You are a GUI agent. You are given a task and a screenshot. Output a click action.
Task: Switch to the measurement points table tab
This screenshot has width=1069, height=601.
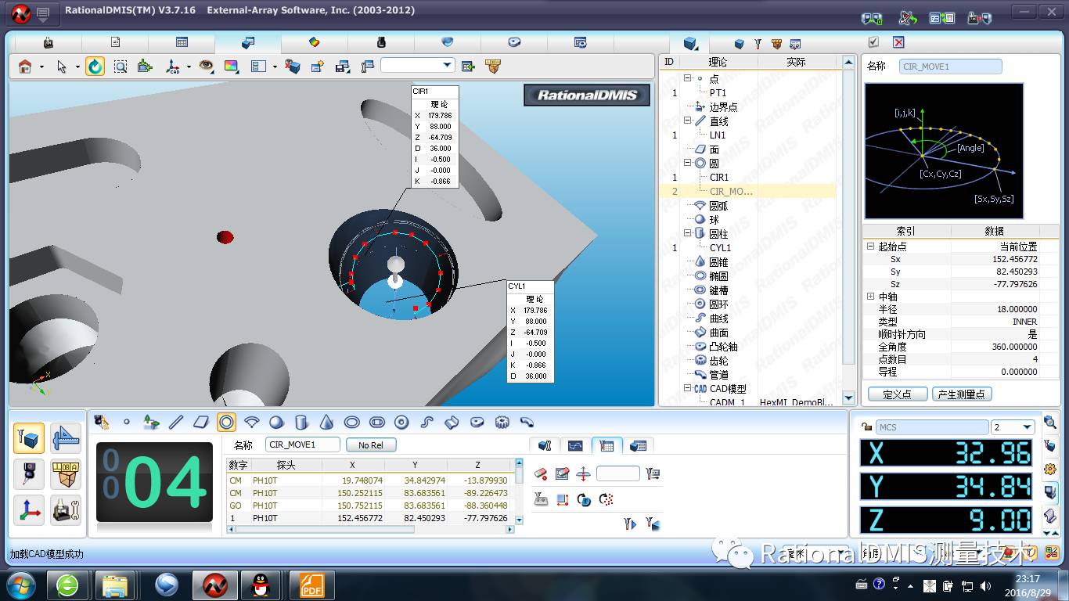pyautogui.click(x=606, y=445)
